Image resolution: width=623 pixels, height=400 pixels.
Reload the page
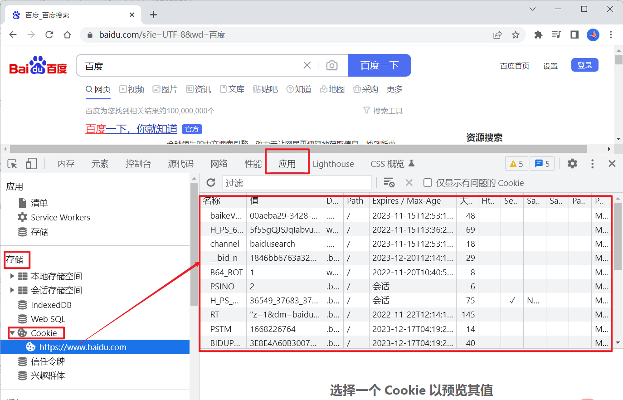pos(49,35)
